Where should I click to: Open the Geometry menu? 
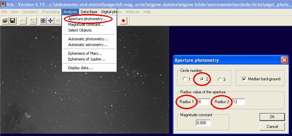pos(30,12)
